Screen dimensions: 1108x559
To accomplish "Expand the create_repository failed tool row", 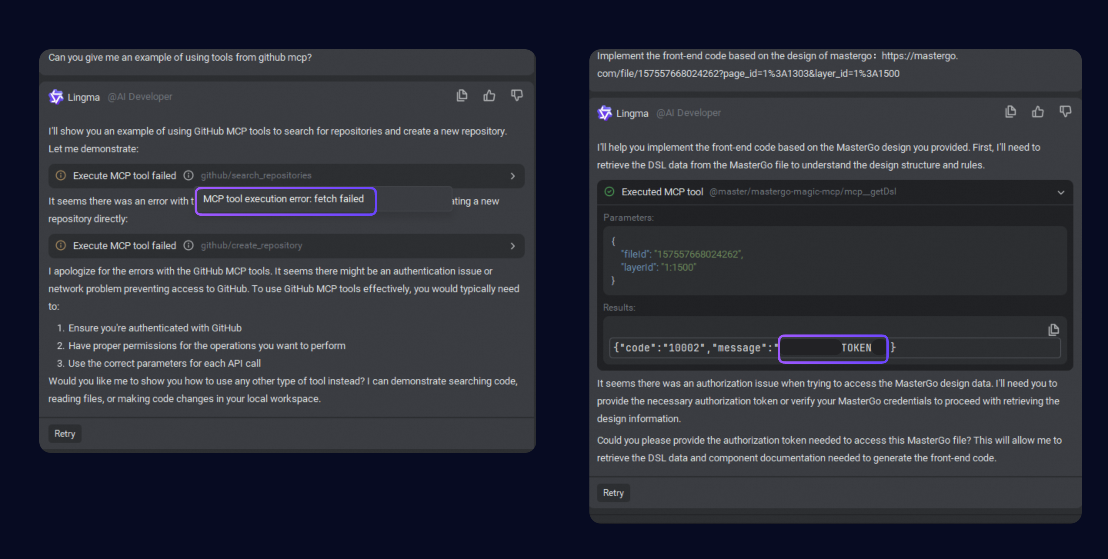I will (512, 246).
